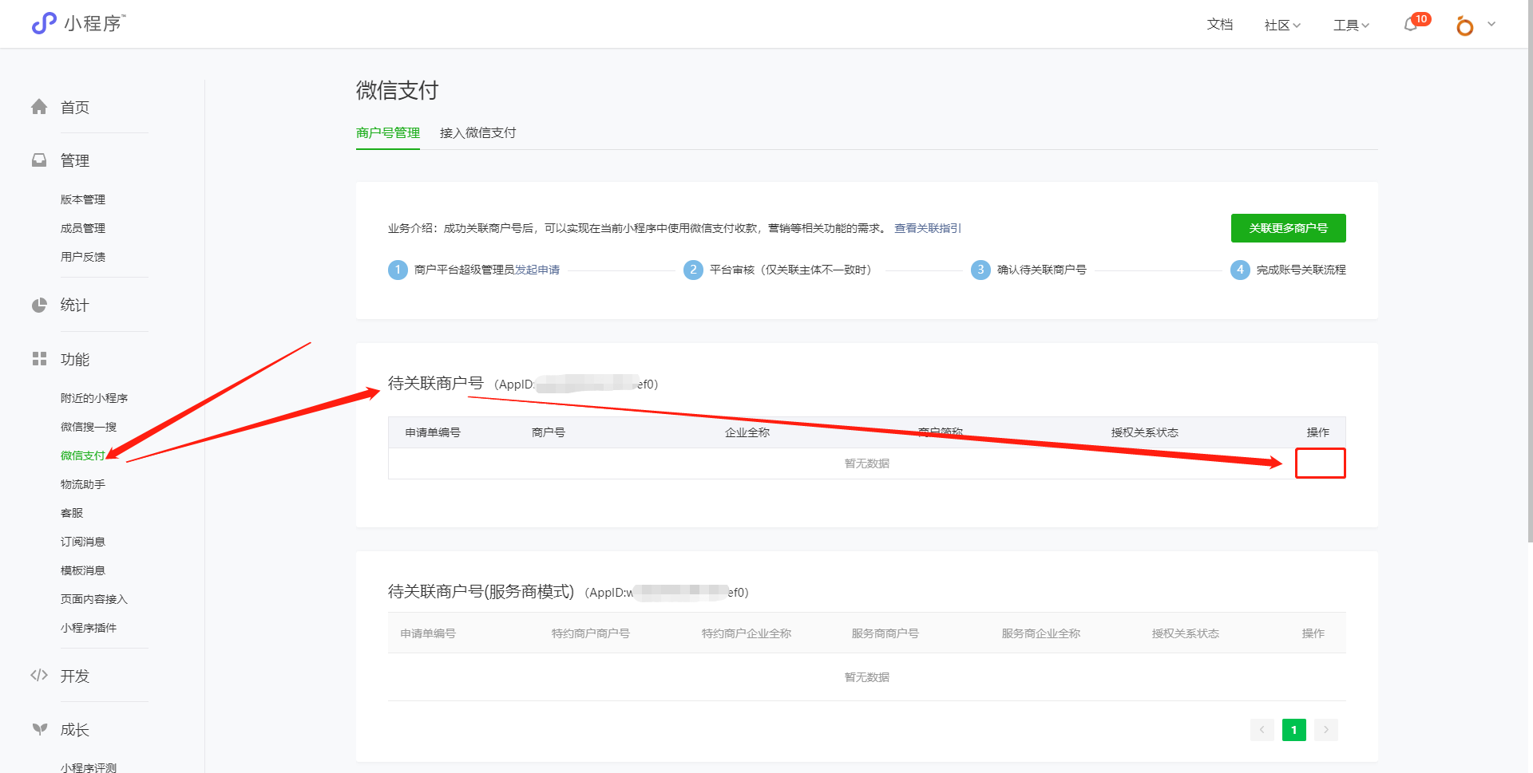Click the orange account avatar icon
This screenshot has height=773, width=1533.
1464,26
